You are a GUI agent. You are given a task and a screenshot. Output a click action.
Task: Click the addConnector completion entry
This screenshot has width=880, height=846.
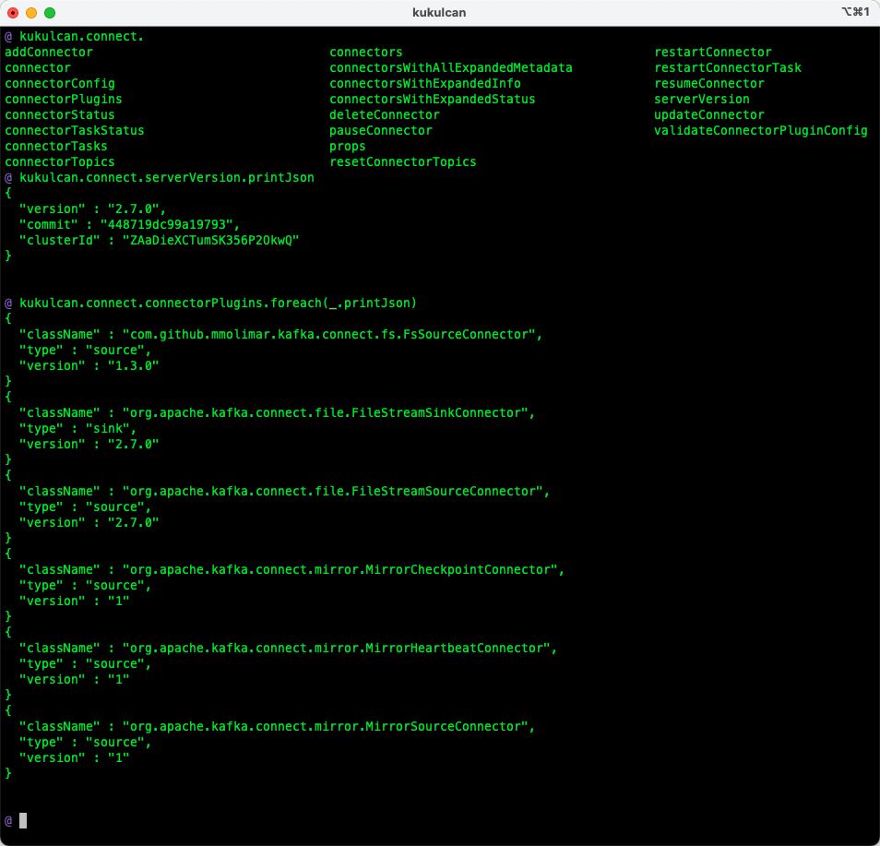point(49,53)
